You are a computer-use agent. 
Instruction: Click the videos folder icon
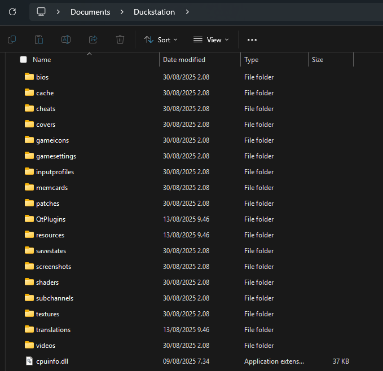point(29,345)
